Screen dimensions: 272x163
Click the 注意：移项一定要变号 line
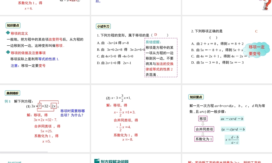coord(28,66)
